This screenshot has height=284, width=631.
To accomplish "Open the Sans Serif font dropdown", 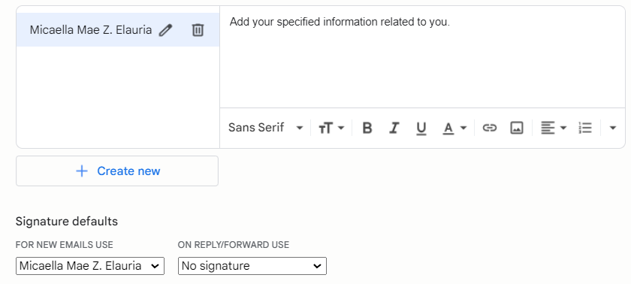I will 266,128.
